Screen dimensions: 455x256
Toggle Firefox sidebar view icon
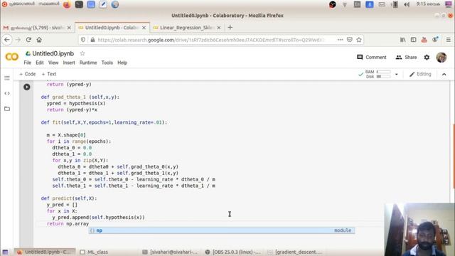pos(414,40)
